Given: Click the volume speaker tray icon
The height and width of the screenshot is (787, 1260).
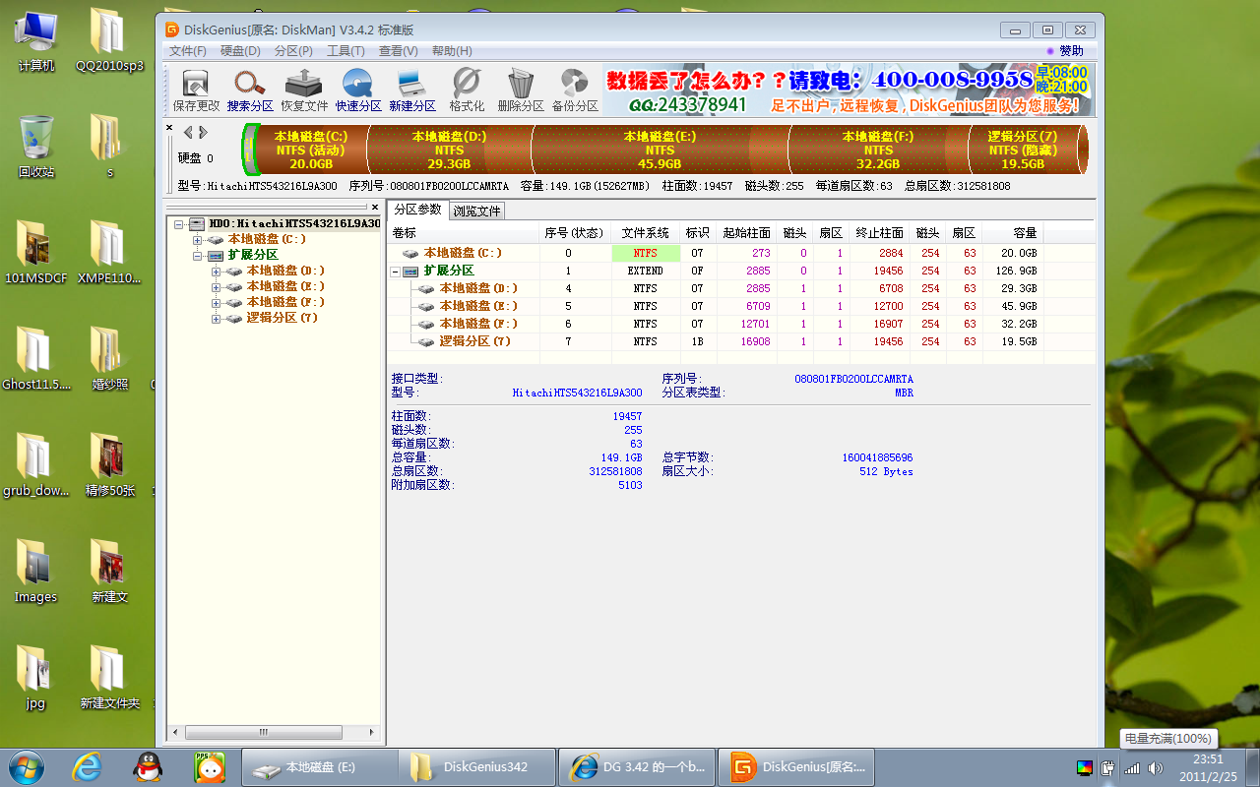Looking at the screenshot, I should [x=1156, y=767].
